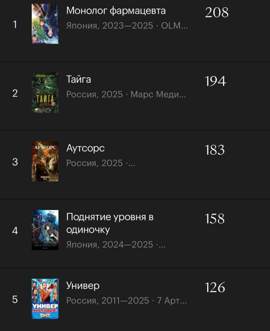The width and height of the screenshot is (270, 331).
Task: Tap the 158 score value
Action: click(215, 219)
